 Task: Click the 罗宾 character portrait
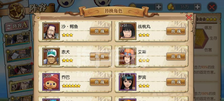click(x=127, y=82)
